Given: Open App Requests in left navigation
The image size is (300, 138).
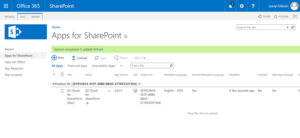Looking at the screenshot, I should [x=14, y=68].
